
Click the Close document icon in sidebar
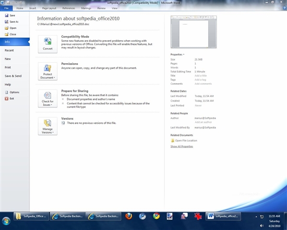7,34
